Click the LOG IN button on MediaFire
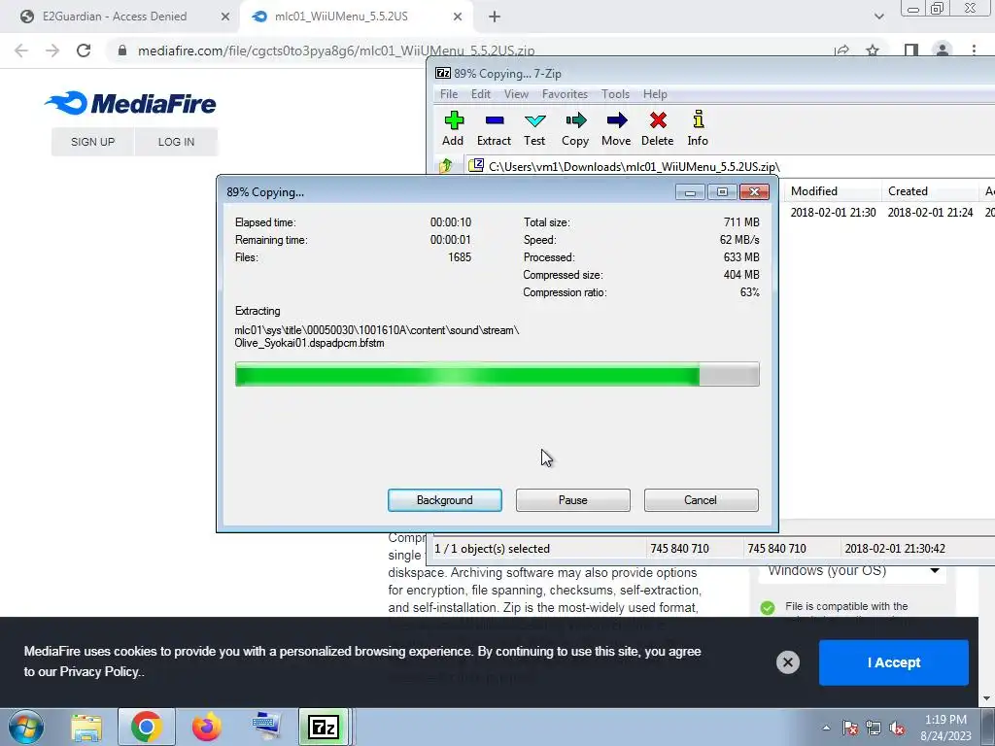This screenshot has width=995, height=746. click(x=177, y=142)
